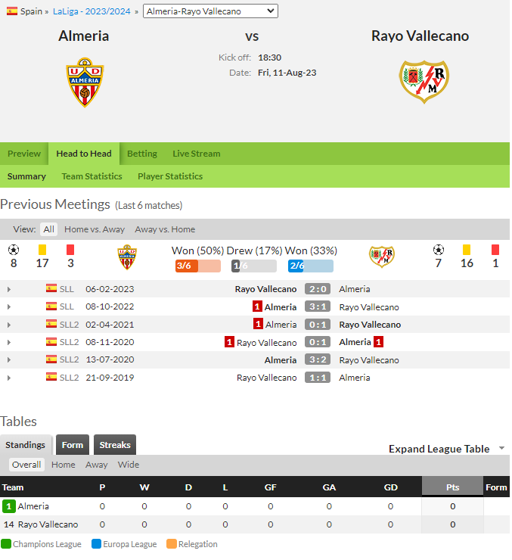Expand the 06-02-2023 match row arrow
Image resolution: width=512 pixels, height=560 pixels.
tap(9, 289)
